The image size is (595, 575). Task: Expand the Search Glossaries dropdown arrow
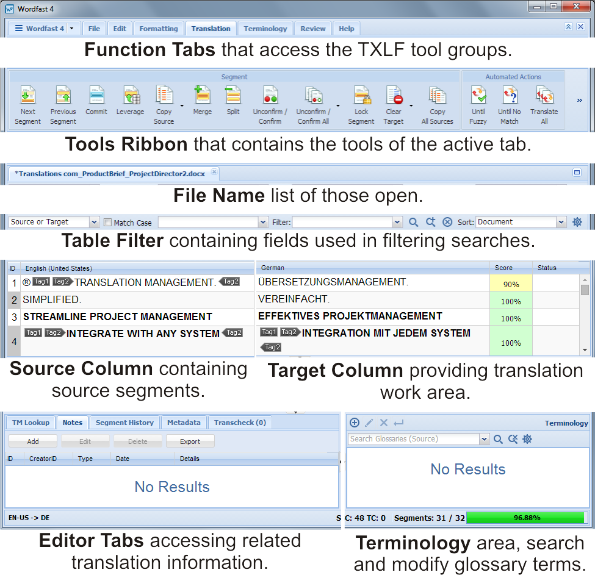(484, 439)
